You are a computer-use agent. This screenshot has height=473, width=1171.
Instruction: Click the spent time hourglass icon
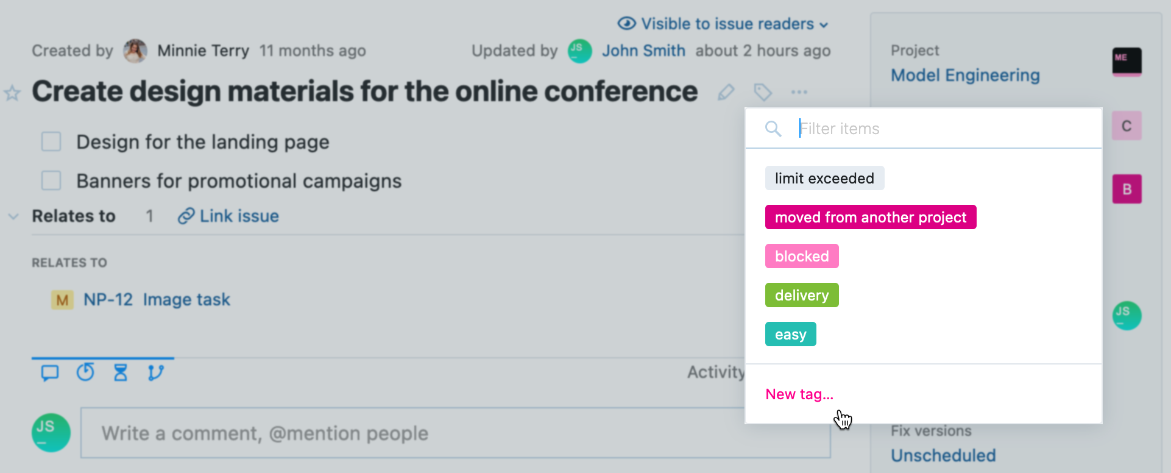pyautogui.click(x=121, y=372)
